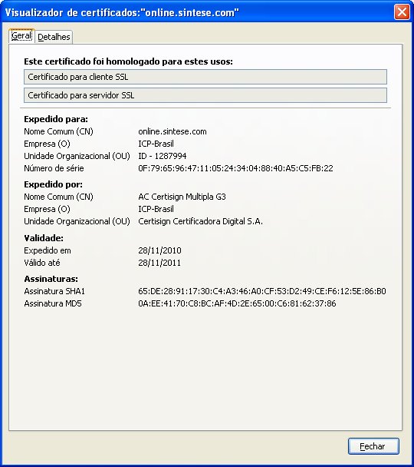Click the AC Certisign Multipla G3 issuer name
This screenshot has width=414, height=467.
pyautogui.click(x=182, y=197)
